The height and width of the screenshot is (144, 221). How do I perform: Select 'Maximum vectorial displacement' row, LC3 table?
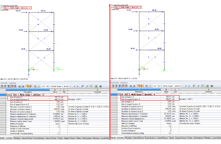click(58, 119)
